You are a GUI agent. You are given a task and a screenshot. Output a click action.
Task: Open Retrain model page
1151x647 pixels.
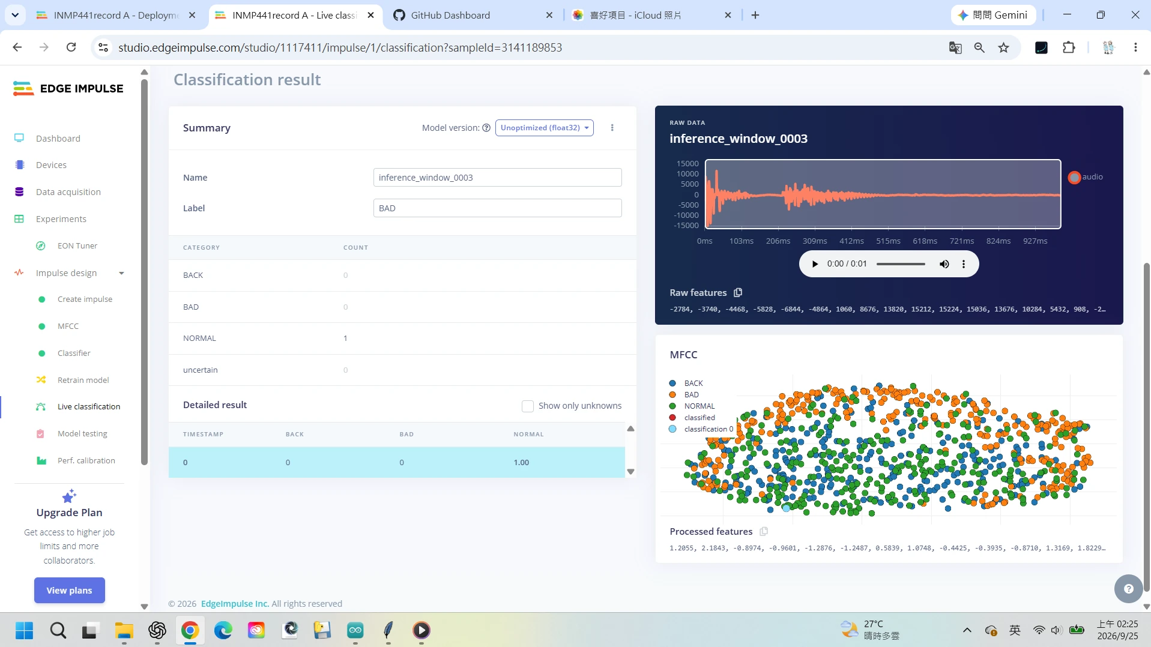(83, 380)
